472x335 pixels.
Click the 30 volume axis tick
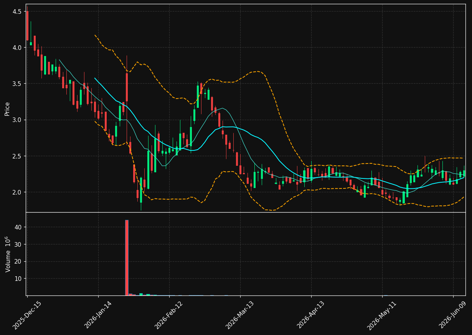point(18,244)
